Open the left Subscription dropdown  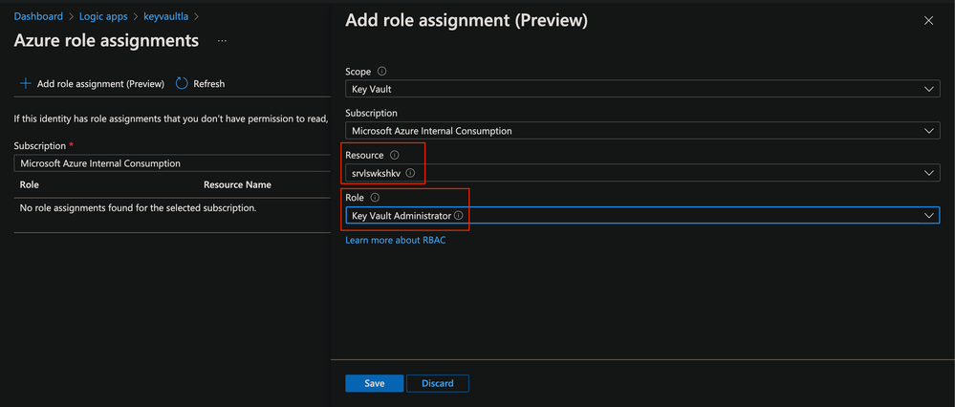tap(172, 163)
